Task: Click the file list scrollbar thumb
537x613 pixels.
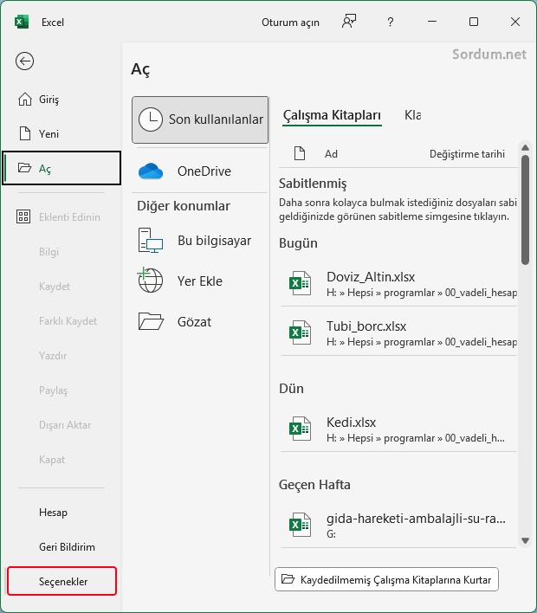Action: (525, 210)
